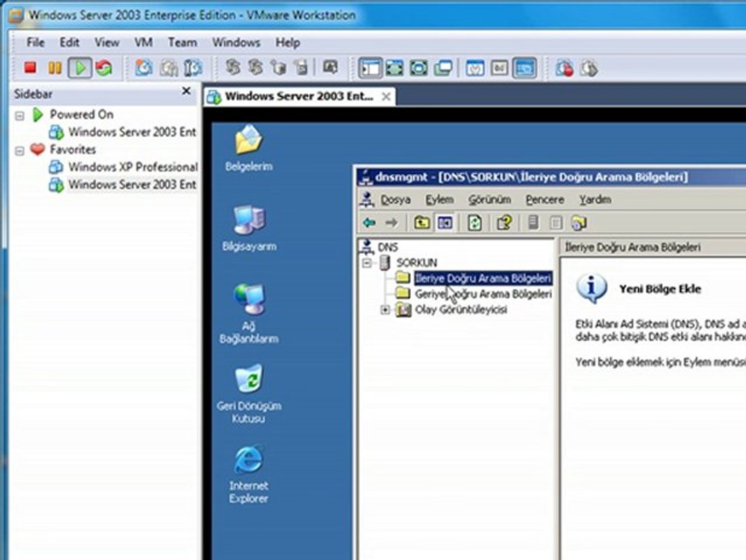Suspend the VM with the orange pause icon

(55, 68)
